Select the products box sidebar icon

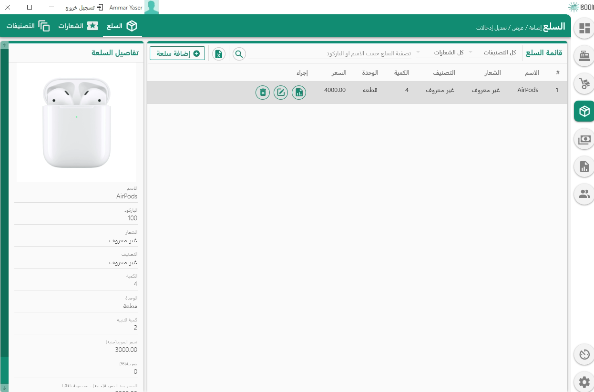[584, 111]
